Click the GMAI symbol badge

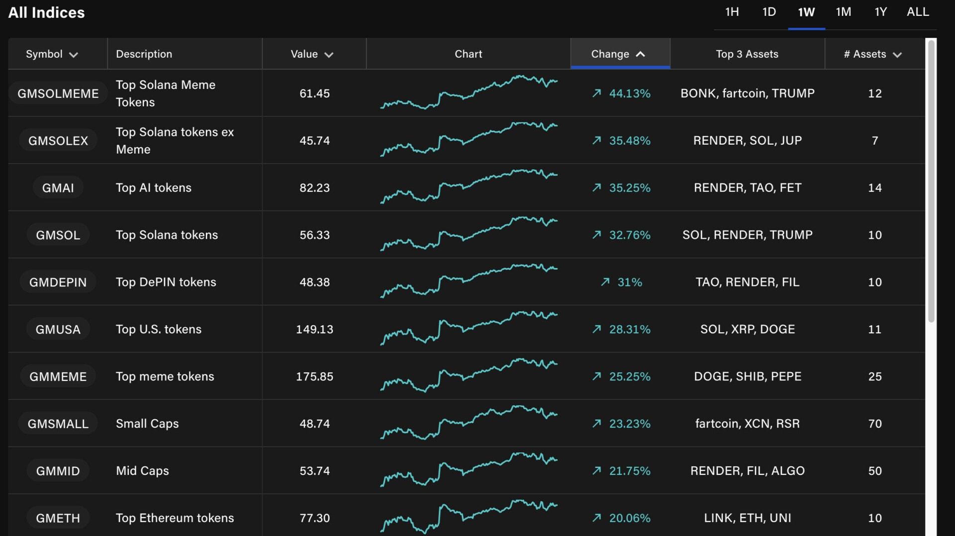[x=58, y=187]
